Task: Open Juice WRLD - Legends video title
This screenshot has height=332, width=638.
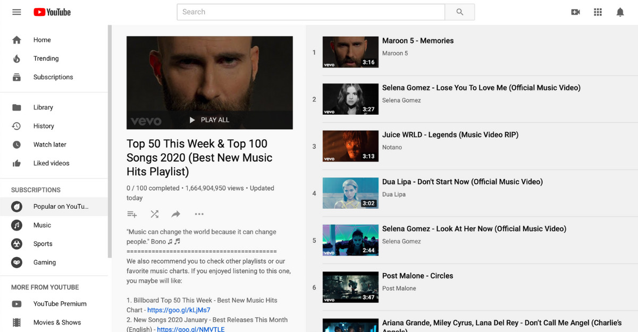Action: (450, 134)
